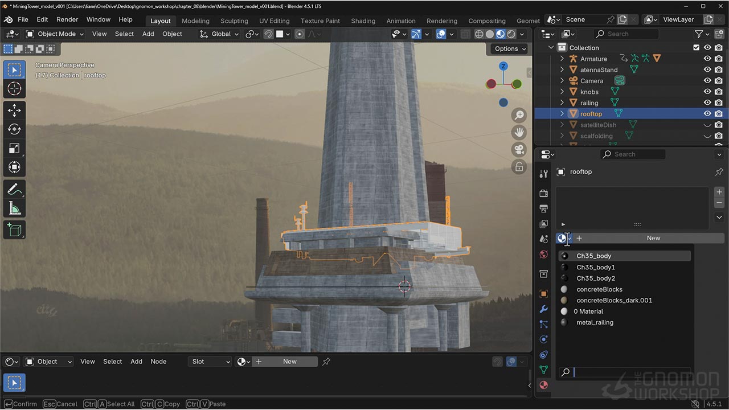This screenshot has width=729, height=410.
Task: Uncheck the Collection exclude checkbox
Action: [696, 48]
